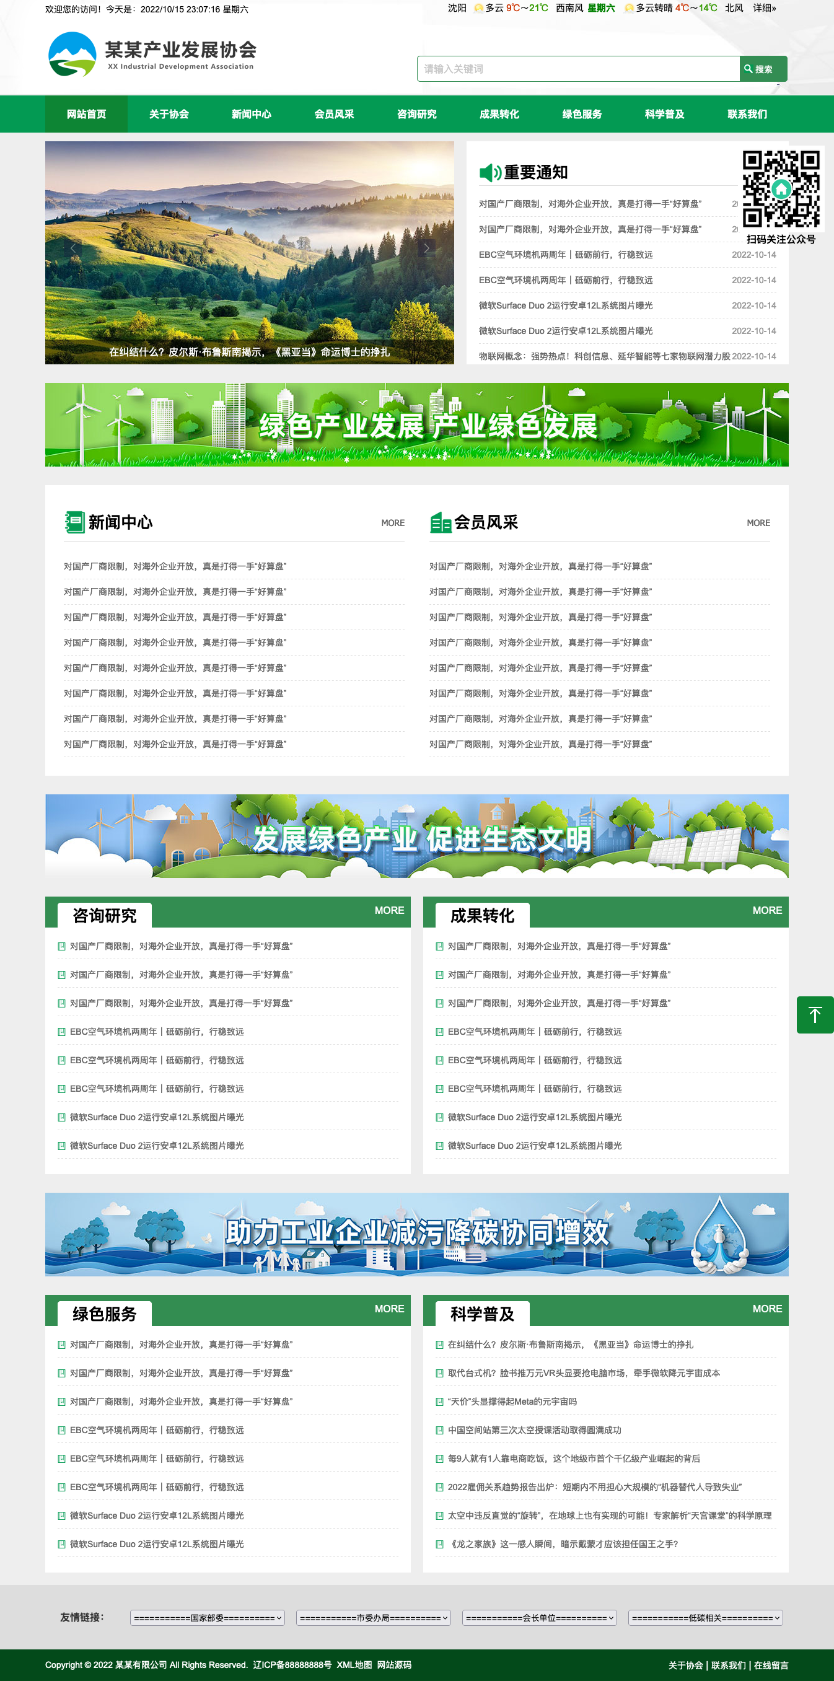Image resolution: width=834 pixels, height=1681 pixels.
Task: Click the list icon before 取代台式机 article
Action: (x=439, y=1373)
